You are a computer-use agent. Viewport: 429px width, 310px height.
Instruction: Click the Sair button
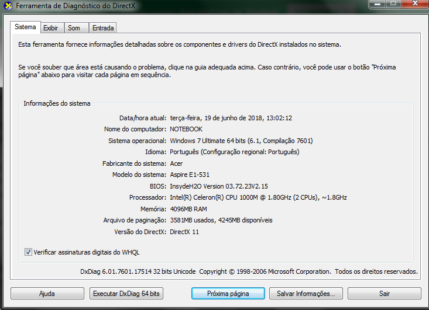pos(385,294)
